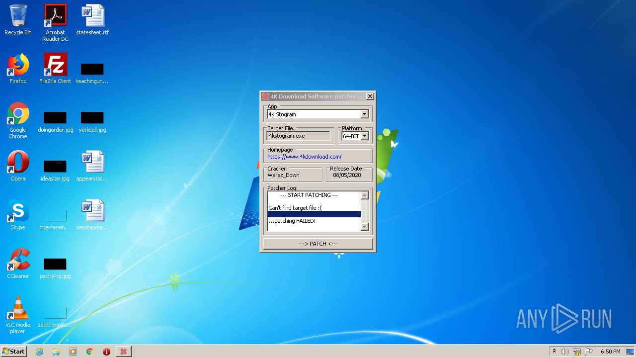Open the 4kdownload.com homepage link
636x358 pixels.
[x=304, y=157]
